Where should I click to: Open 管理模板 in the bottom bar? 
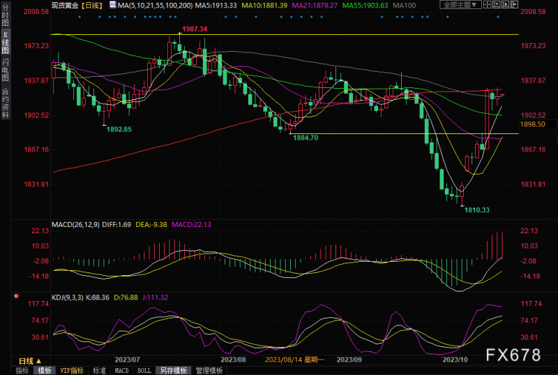point(208,370)
